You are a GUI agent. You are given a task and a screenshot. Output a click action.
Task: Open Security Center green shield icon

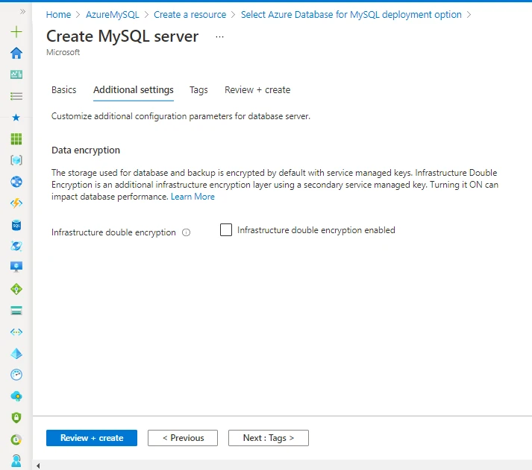coord(16,418)
